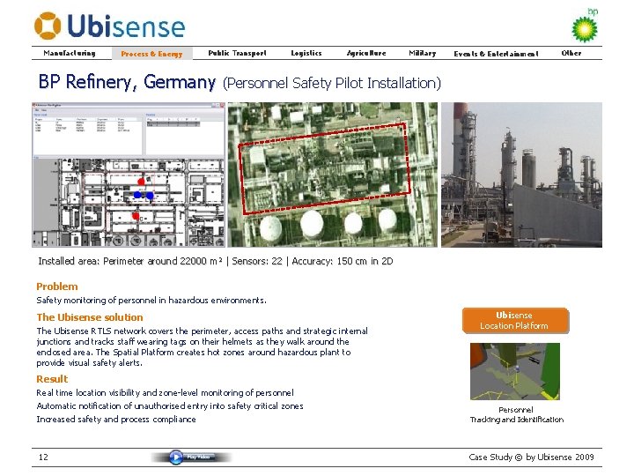Play the video with the play button
Image resolution: width=634 pixels, height=476 pixels.
click(176, 457)
